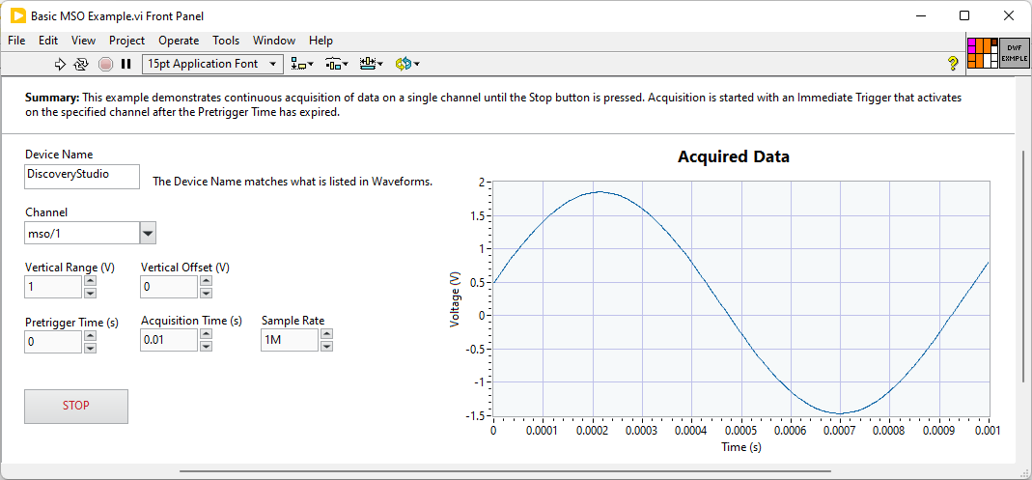Open the Resize Objects tool
The height and width of the screenshot is (480, 1032).
point(371,64)
